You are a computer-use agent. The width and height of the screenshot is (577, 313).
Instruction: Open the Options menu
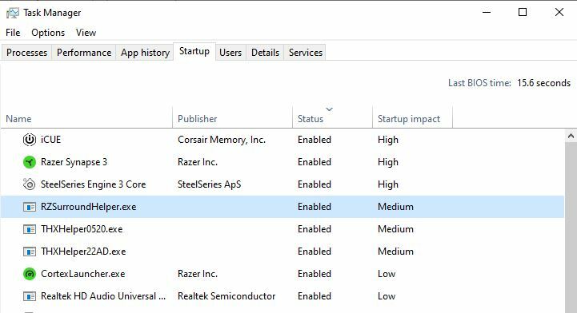point(48,33)
